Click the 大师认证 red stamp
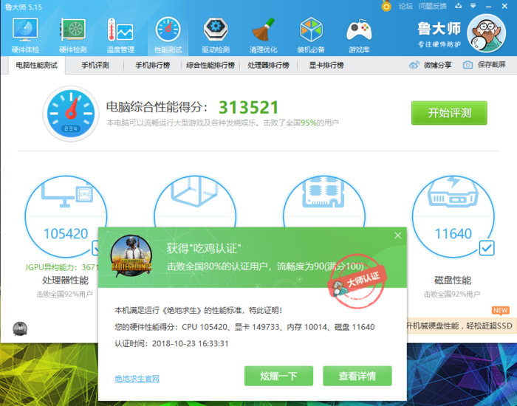This screenshot has width=517, height=406. pyautogui.click(x=357, y=281)
